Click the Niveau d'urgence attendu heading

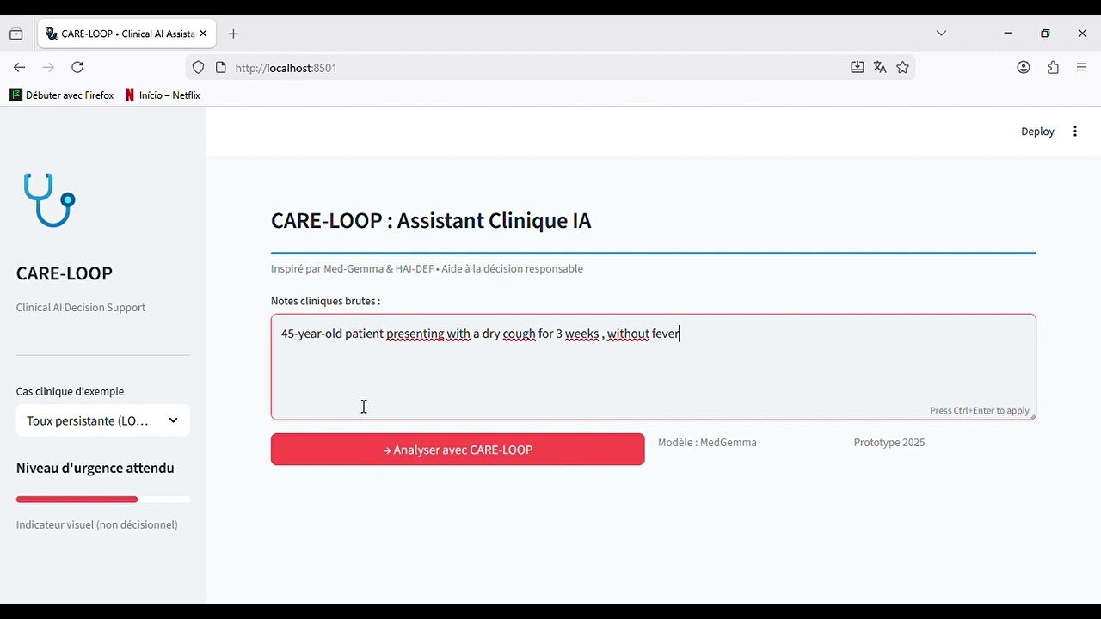pyautogui.click(x=95, y=469)
